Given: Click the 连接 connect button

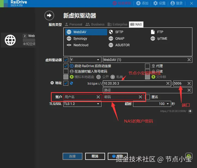Looking at the screenshot, I should tap(72, 156).
